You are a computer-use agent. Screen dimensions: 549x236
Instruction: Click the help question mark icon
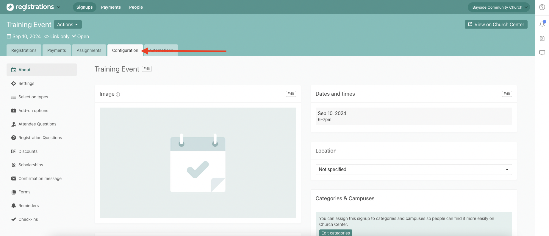coord(542,7)
